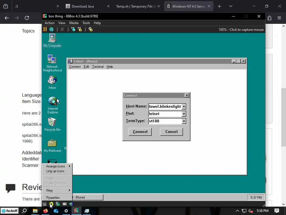
Task: Expand the TermType dropdown
Action: [x=184, y=121]
